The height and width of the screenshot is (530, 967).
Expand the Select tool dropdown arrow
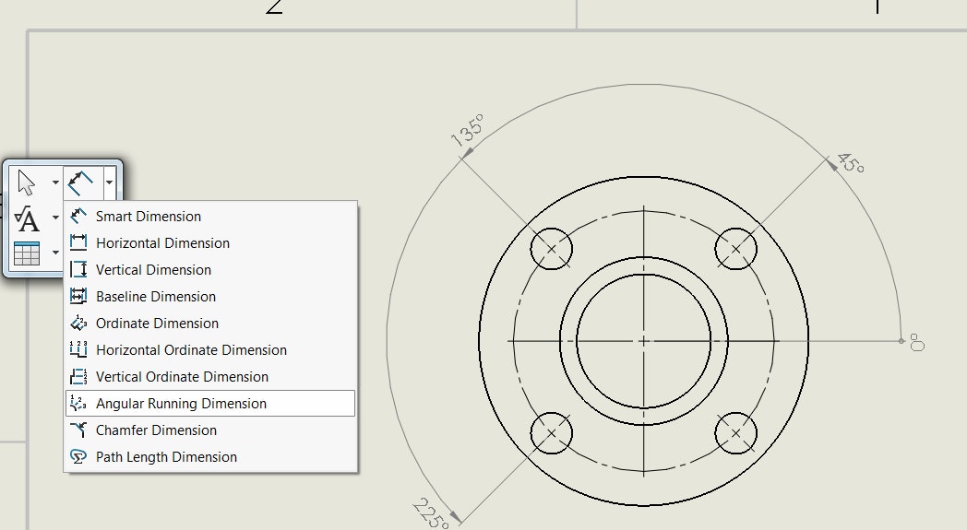coord(55,183)
